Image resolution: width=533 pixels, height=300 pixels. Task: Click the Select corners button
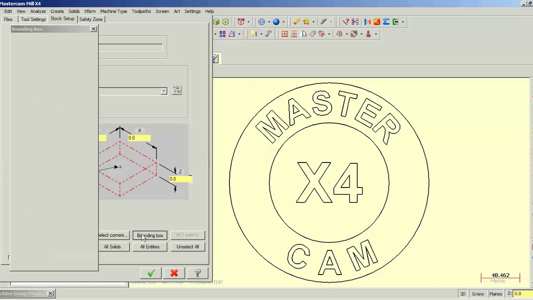(114, 235)
